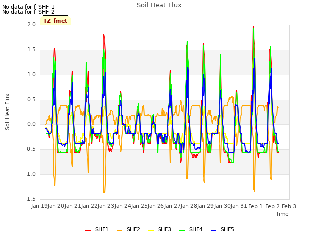The width and height of the screenshot is (319, 239).
Task: Click the -1.5 y-axis tick label
Action: tap(30, 199)
